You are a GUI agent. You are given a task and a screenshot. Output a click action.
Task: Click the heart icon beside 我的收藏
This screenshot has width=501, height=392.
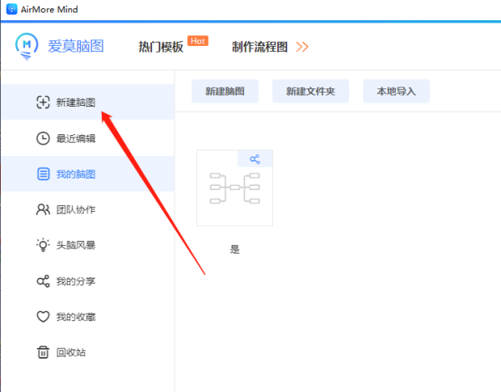coord(43,317)
